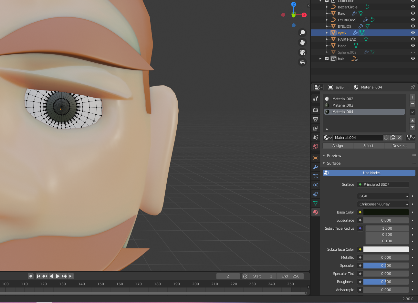Click the Use Nodes button
The width and height of the screenshot is (418, 303).
coord(371,173)
